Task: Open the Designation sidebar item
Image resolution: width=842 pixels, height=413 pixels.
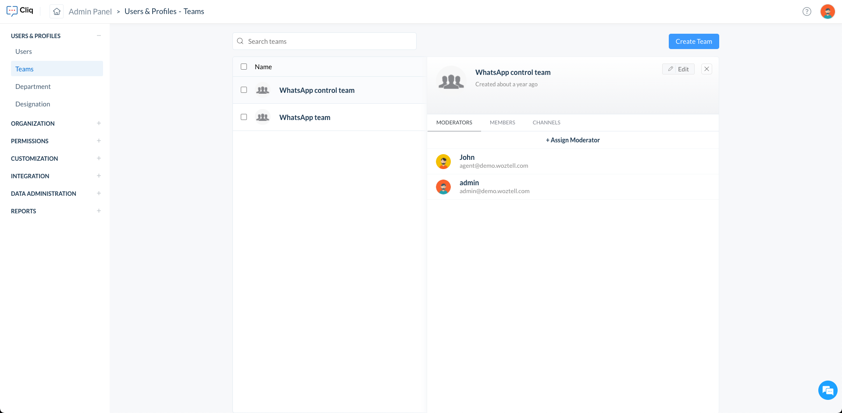Action: pyautogui.click(x=57, y=104)
